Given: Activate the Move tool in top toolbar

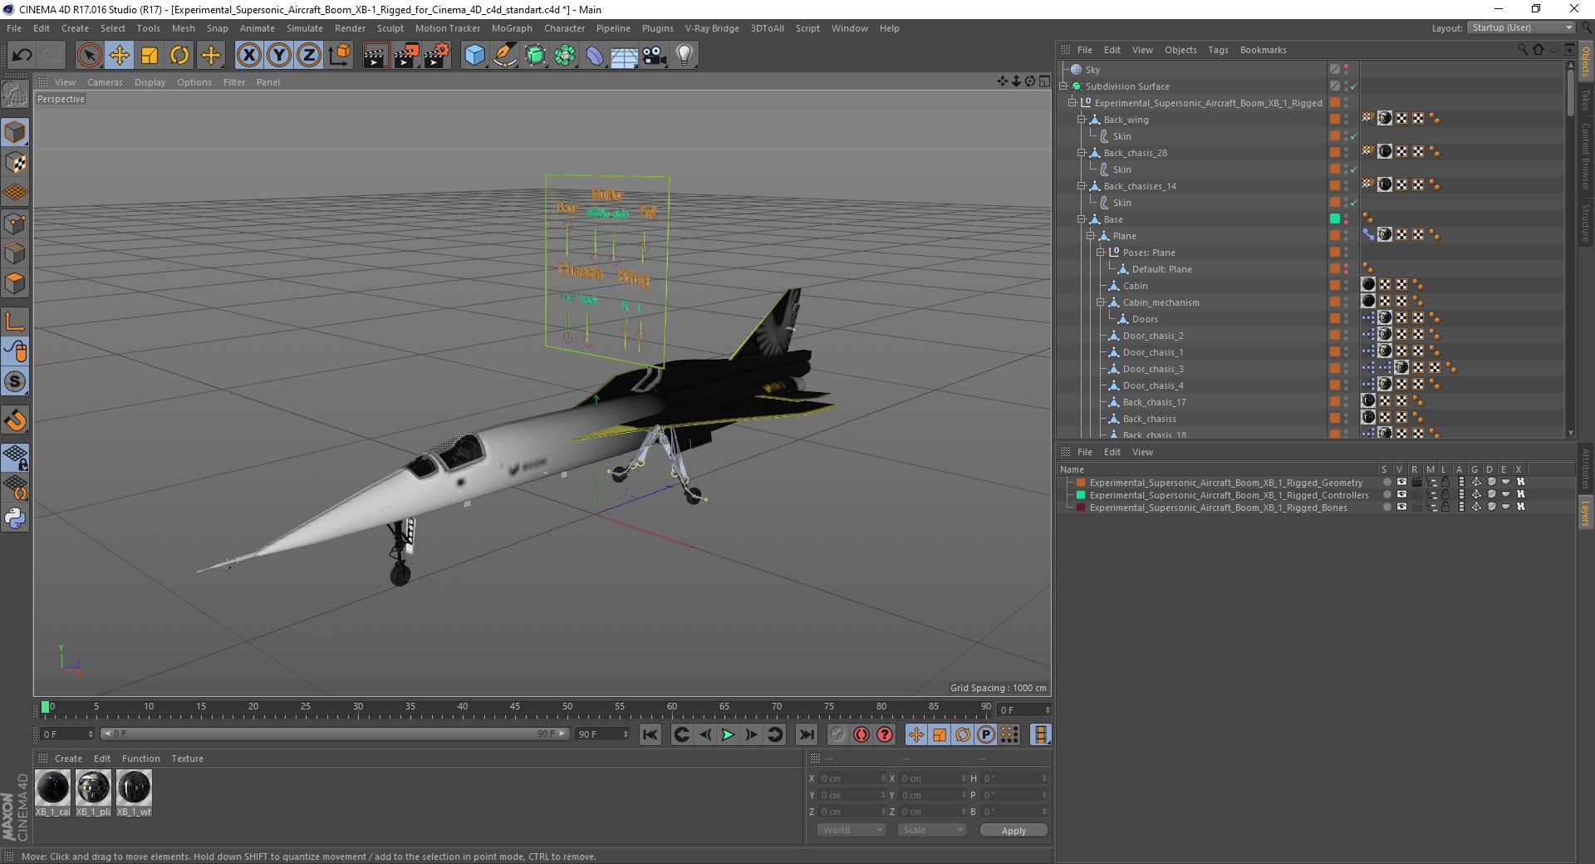Looking at the screenshot, I should 120,56.
